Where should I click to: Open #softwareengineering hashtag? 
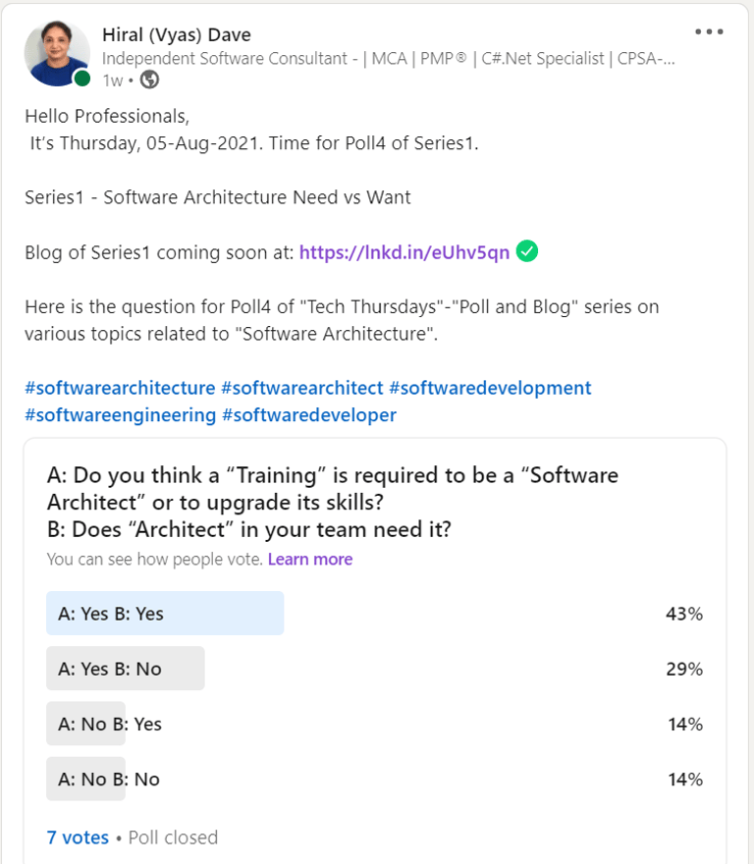tap(120, 415)
